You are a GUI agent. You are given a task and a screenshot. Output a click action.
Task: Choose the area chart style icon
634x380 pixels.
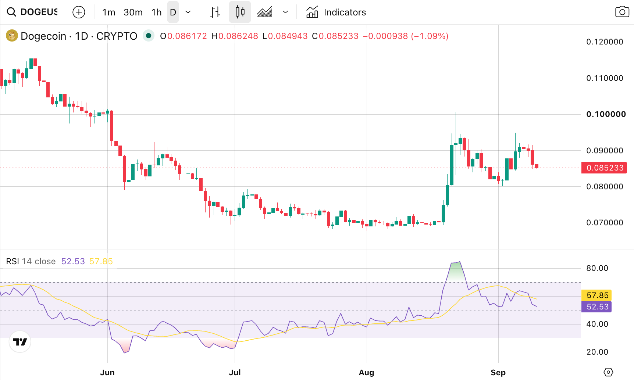coord(264,12)
